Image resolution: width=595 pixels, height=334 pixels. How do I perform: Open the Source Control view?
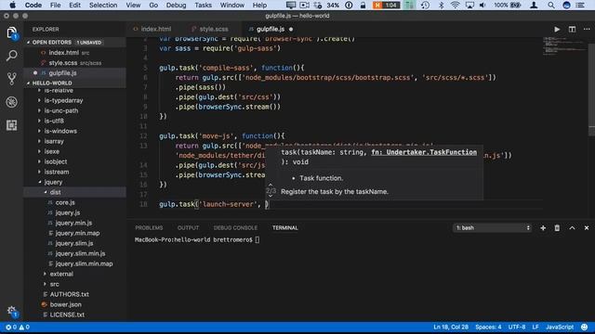[11, 79]
